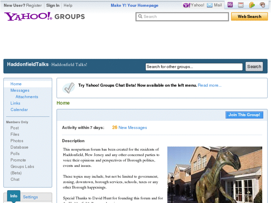Click Database under Members Only
Screen dimensions: 271x203
pyautogui.click(x=19, y=147)
